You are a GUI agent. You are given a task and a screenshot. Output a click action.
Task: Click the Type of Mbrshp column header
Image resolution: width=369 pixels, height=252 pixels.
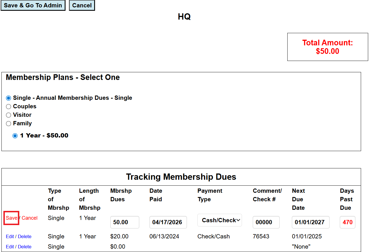(x=58, y=199)
